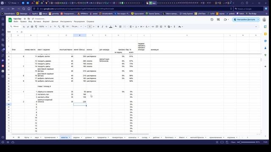This screenshot has width=271, height=152.
Task: Click the move-to-folder icon beside title
Action: 29,19
